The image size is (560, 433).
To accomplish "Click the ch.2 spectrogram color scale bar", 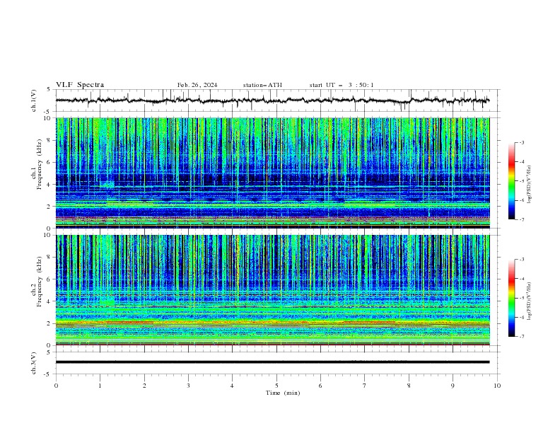I will click(x=511, y=298).
